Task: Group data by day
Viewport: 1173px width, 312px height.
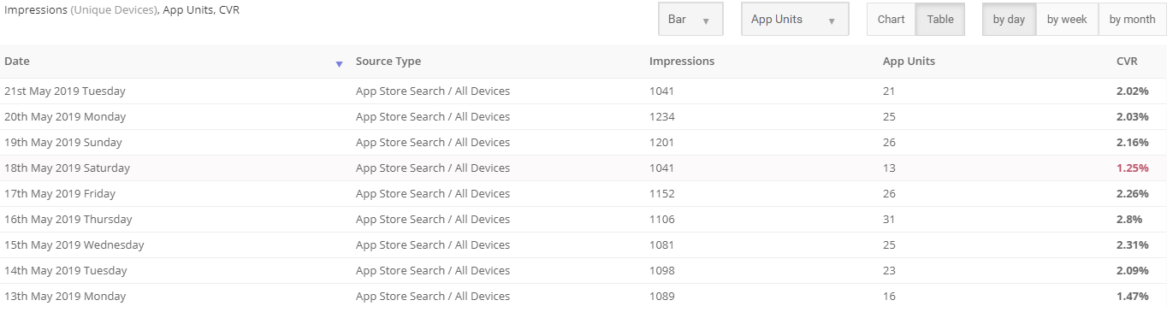Action: (1009, 20)
